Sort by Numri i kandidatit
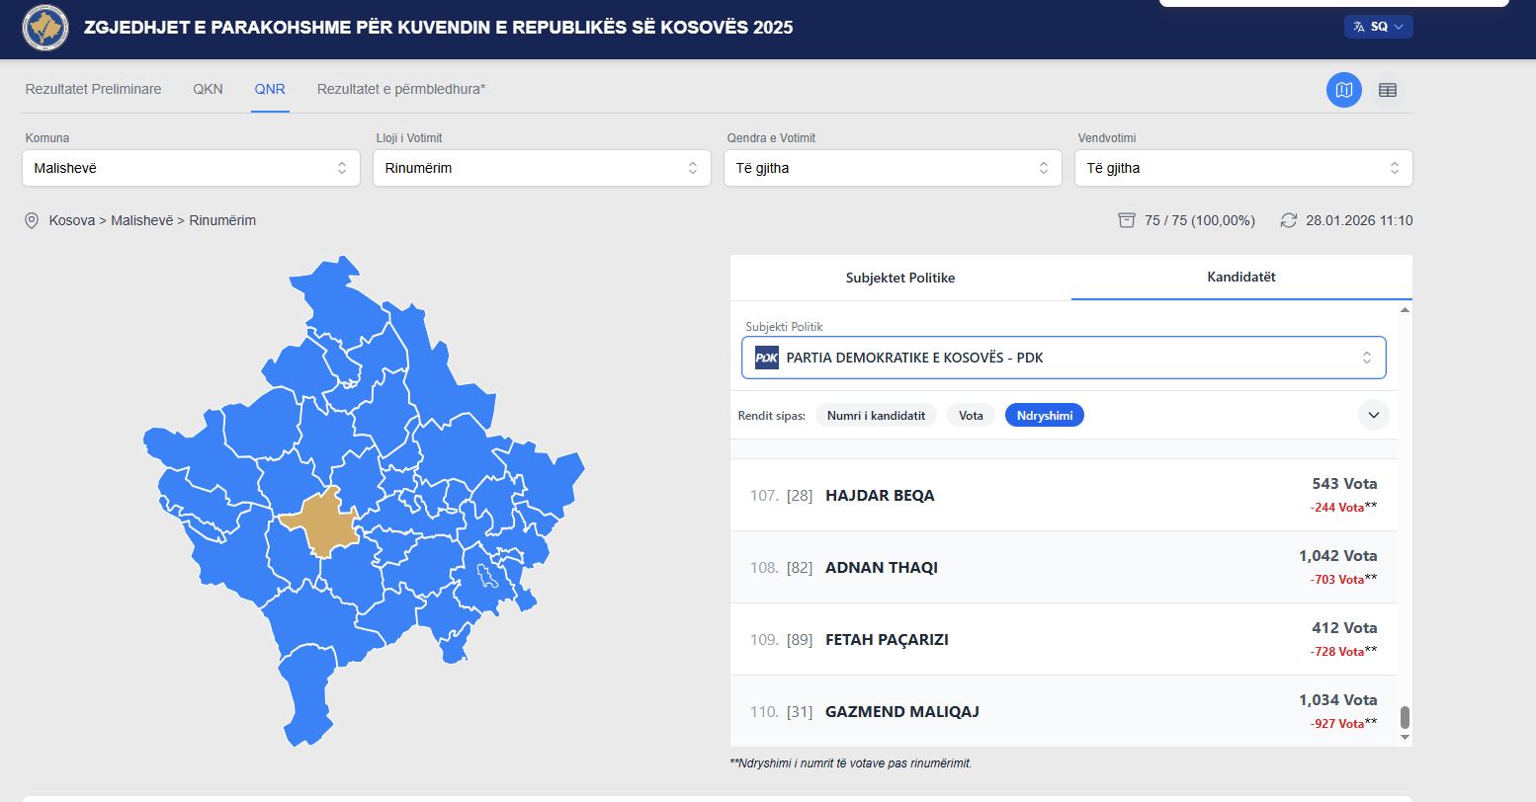Image resolution: width=1536 pixels, height=802 pixels. pyautogui.click(x=876, y=416)
